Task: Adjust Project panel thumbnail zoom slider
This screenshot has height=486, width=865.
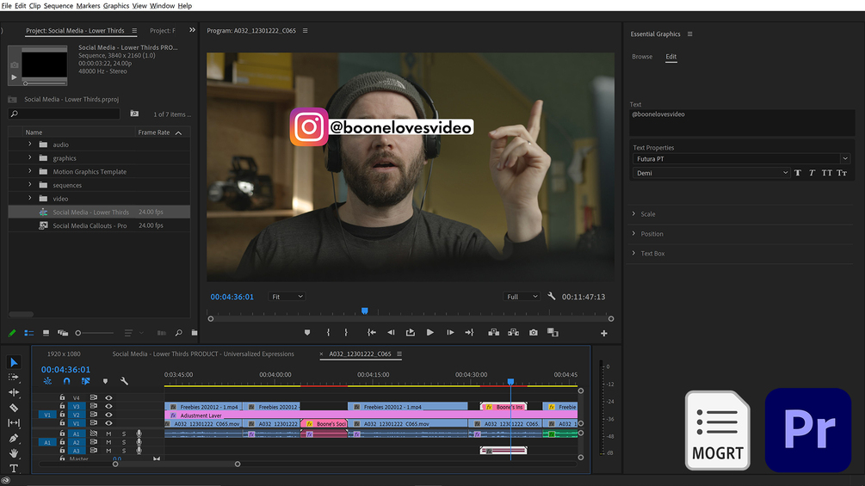Action: [x=78, y=333]
